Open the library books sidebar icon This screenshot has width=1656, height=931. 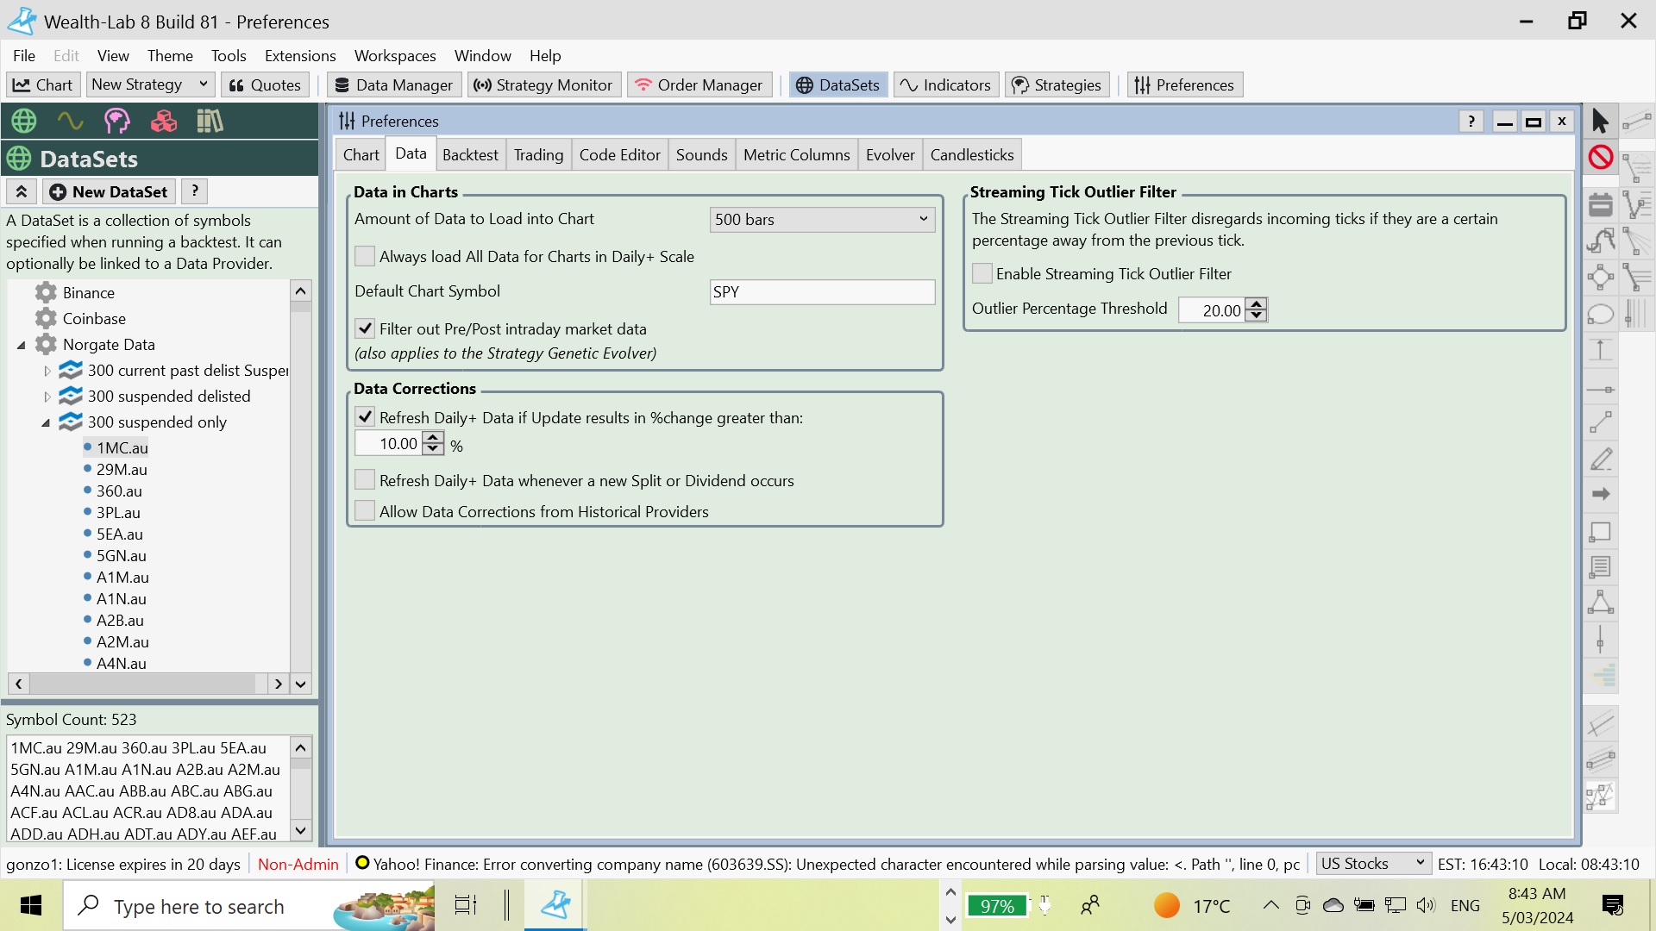click(x=210, y=121)
